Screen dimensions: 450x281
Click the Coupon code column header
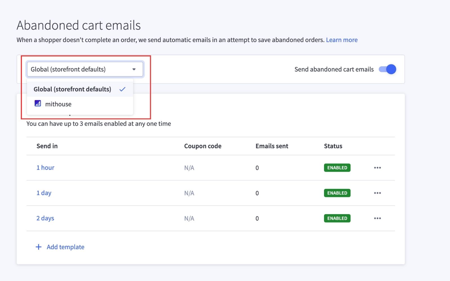tap(203, 146)
